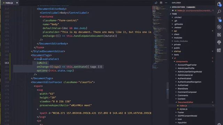Collapse the components folder
The height and width of the screenshot is (125, 223).
(x=174, y=61)
